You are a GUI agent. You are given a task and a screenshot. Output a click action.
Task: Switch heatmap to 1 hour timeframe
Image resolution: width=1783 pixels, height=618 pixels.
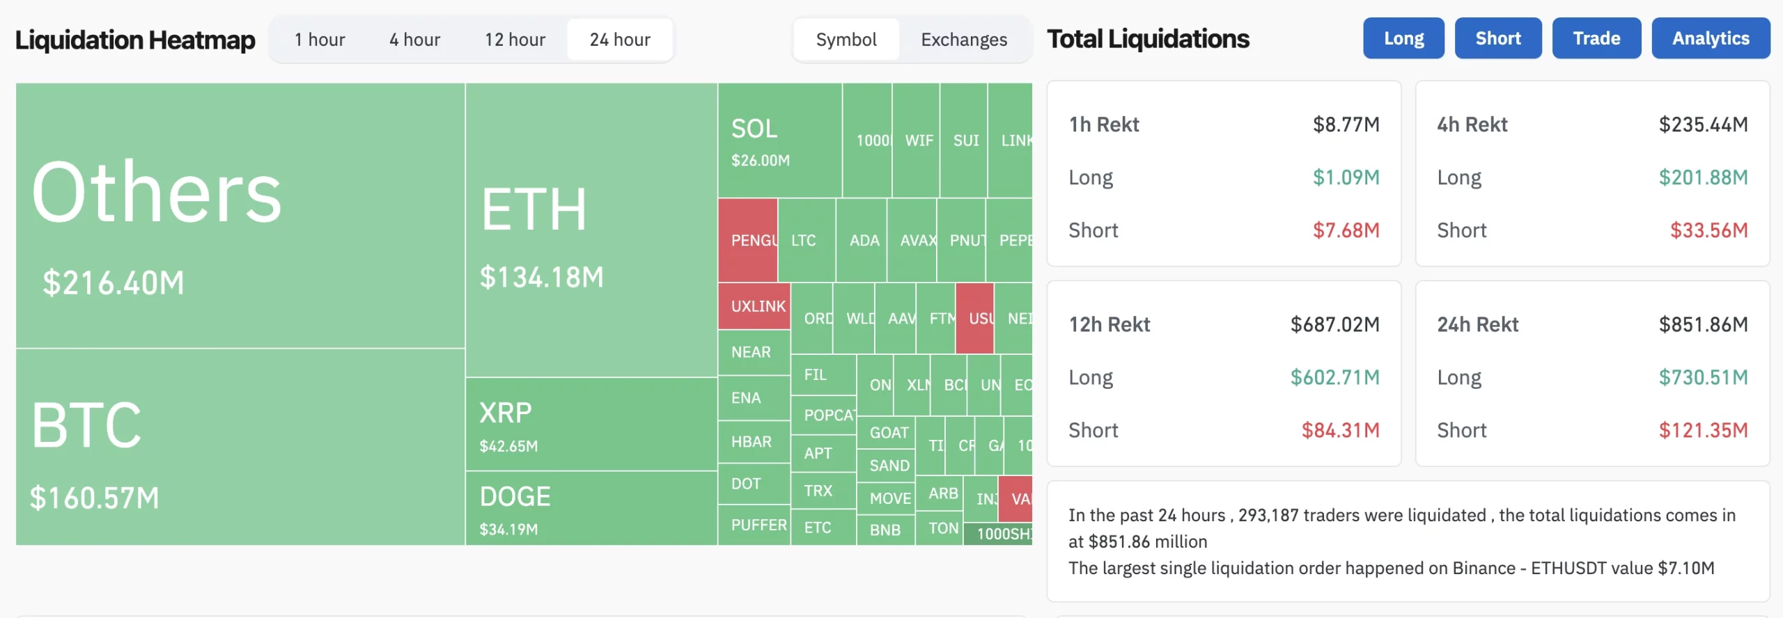coord(320,40)
